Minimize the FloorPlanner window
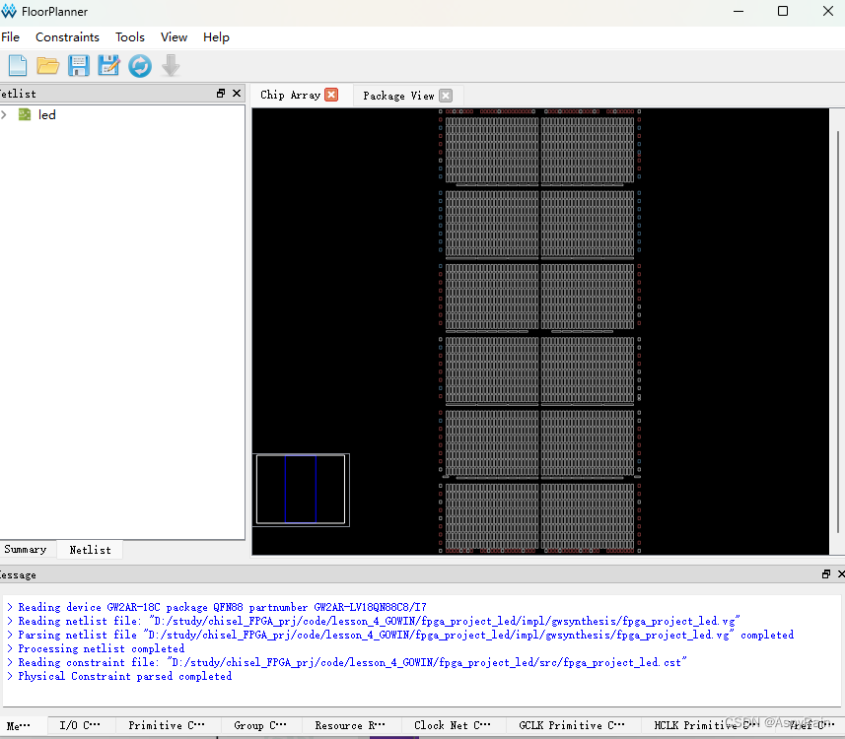Screen dimensions: 845x739 point(739,11)
